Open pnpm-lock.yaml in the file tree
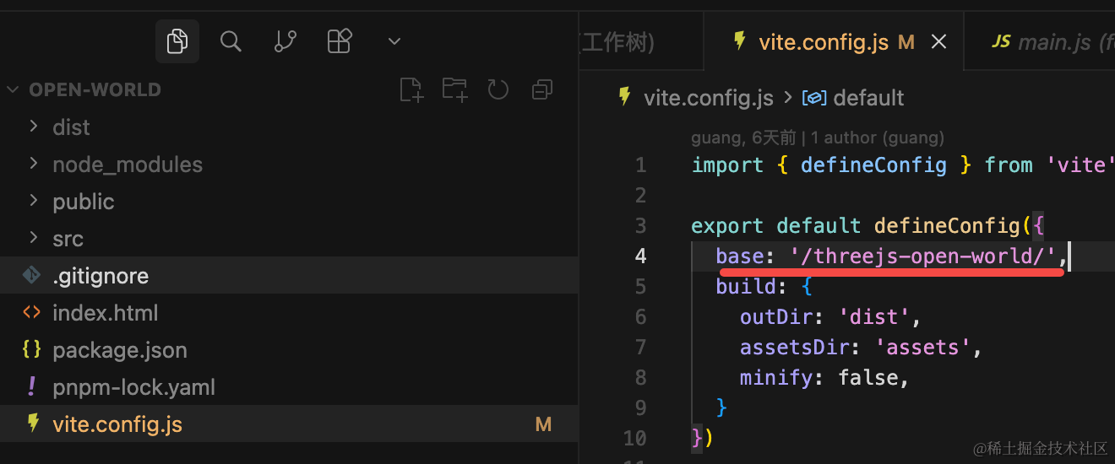Viewport: 1115px width, 464px height. point(289,387)
